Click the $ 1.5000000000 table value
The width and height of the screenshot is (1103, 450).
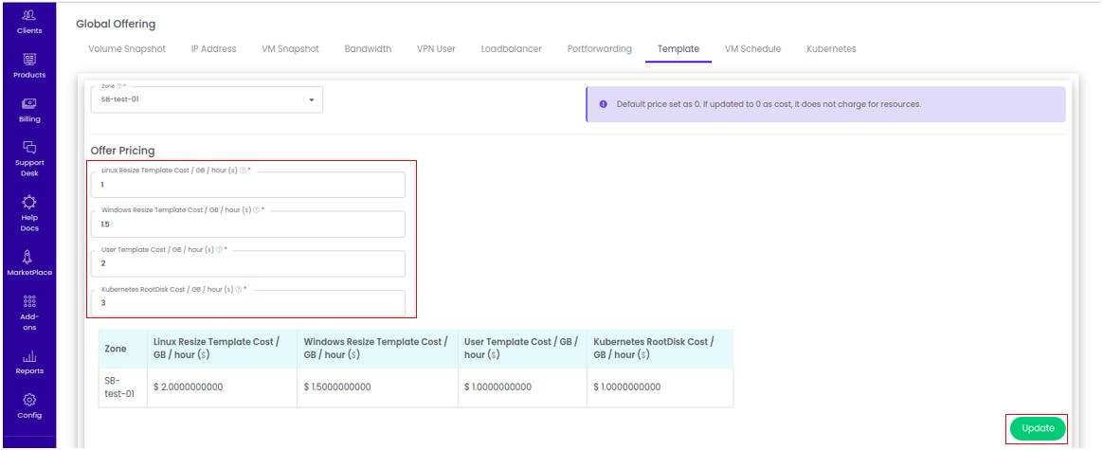[x=337, y=387]
